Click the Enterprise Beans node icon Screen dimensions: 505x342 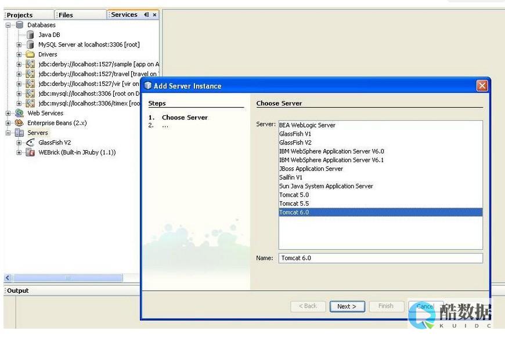19,123
